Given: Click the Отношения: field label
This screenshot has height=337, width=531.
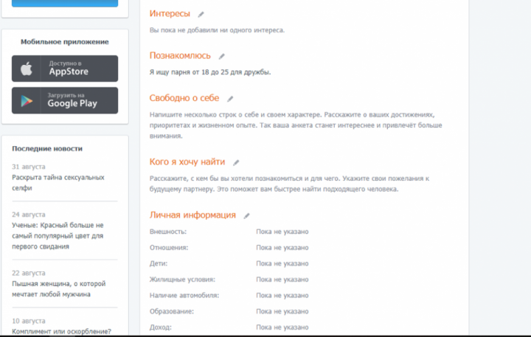Looking at the screenshot, I should click(169, 248).
